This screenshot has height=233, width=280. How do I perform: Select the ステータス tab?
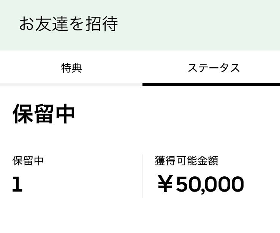pyautogui.click(x=214, y=68)
